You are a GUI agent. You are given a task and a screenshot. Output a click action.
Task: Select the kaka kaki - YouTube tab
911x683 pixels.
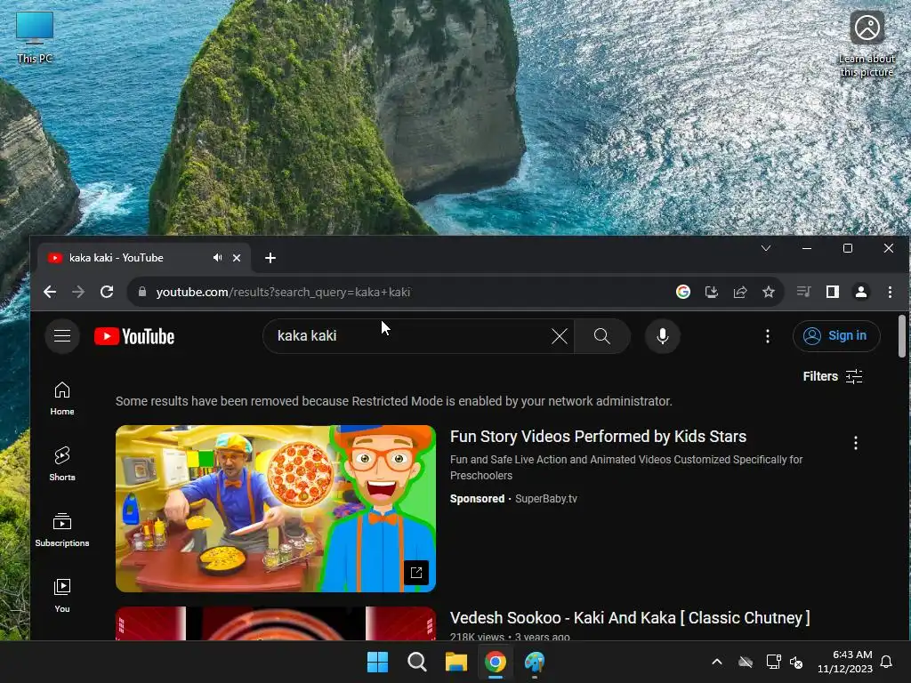(x=144, y=258)
